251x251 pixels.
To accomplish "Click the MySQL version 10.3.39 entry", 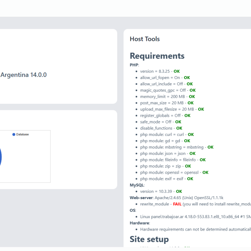I will (161, 191).
